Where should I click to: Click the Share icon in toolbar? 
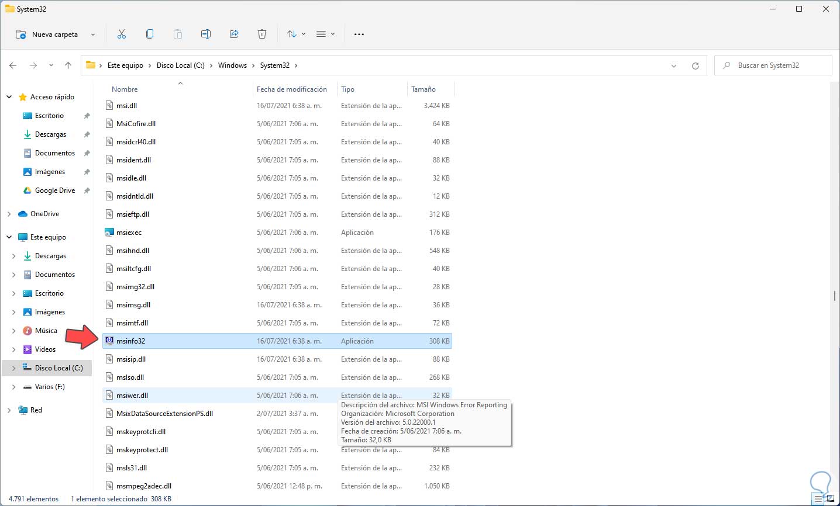[x=234, y=34]
